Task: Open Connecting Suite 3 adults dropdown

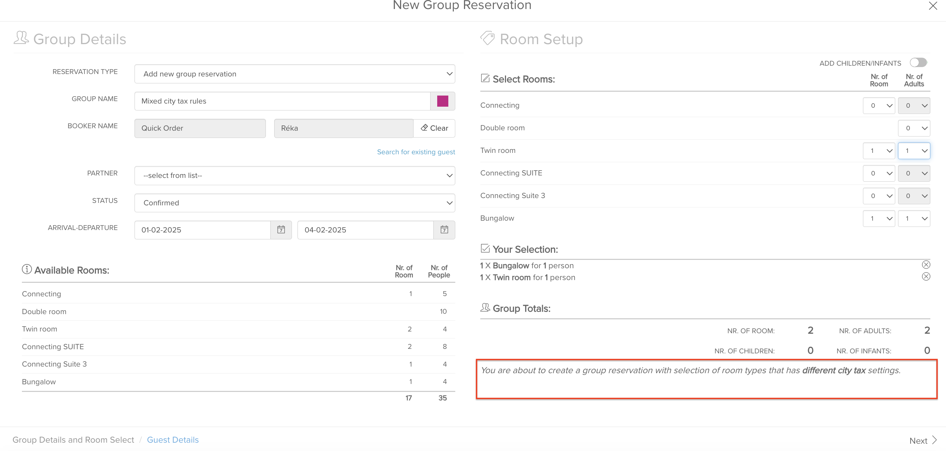Action: tap(914, 196)
